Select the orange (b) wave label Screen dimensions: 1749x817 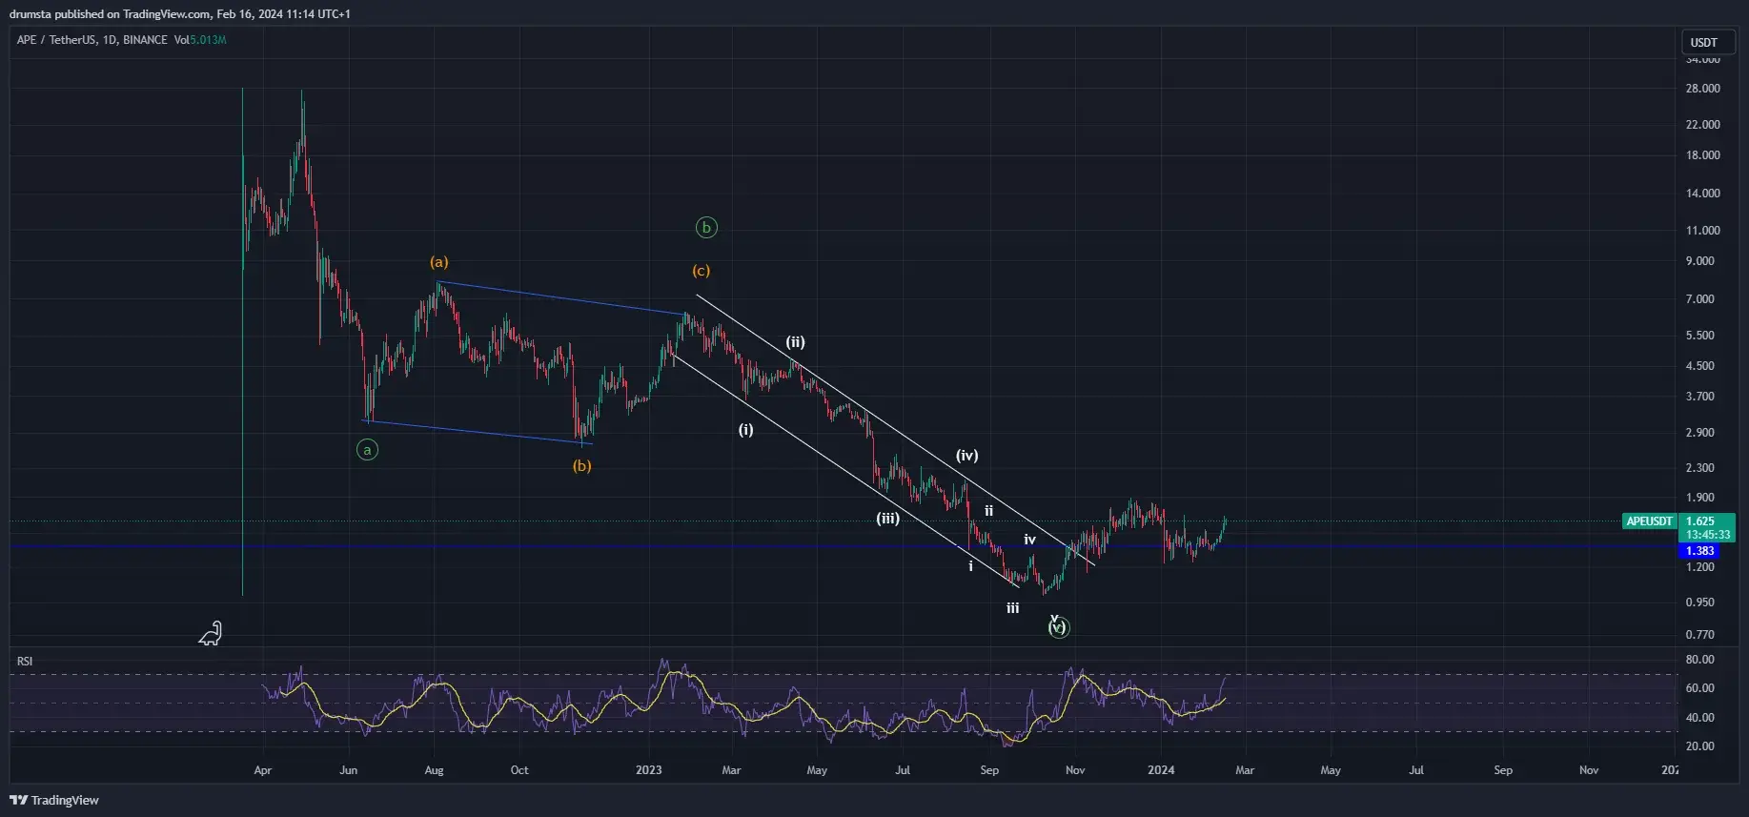click(x=581, y=466)
